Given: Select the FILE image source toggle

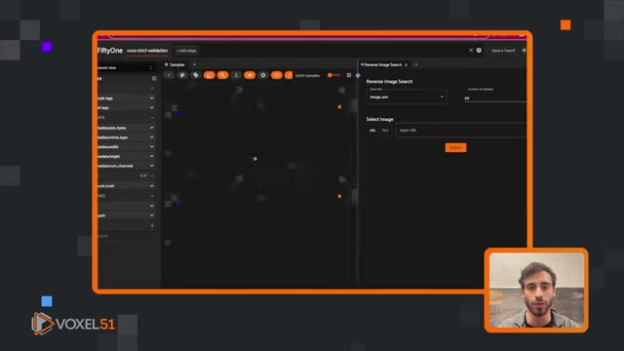Looking at the screenshot, I should point(385,130).
